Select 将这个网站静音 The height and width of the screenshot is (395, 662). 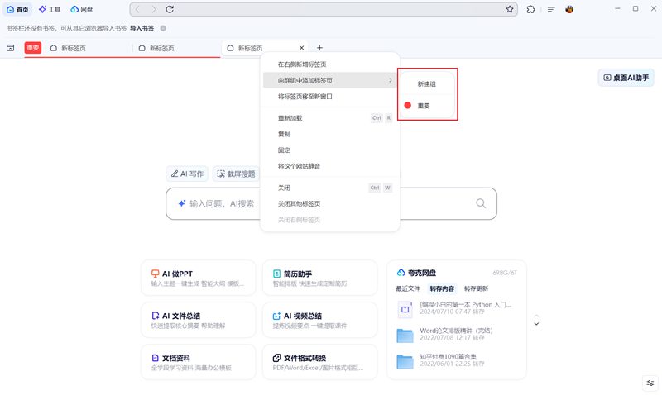329,166
